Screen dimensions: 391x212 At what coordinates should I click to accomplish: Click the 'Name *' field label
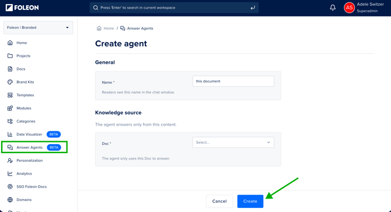(x=108, y=82)
